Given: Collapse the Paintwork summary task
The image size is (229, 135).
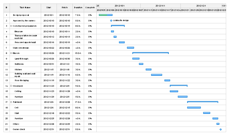Looking at the screenshot, I should pos(11,102).
